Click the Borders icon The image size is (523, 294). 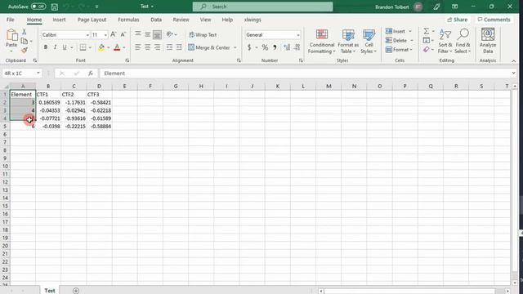point(83,47)
